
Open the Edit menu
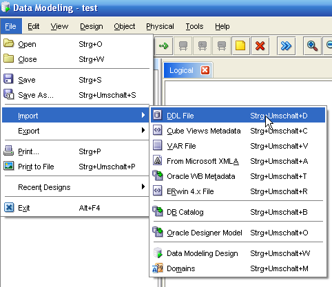[x=34, y=26]
